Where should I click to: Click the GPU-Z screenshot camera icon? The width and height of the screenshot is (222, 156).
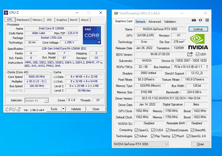(x=194, y=20)
